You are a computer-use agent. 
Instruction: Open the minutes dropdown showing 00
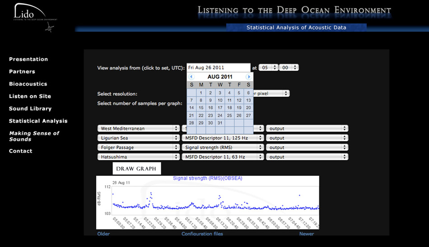point(289,67)
